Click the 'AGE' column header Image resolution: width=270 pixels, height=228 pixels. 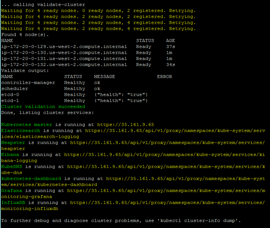(171, 40)
